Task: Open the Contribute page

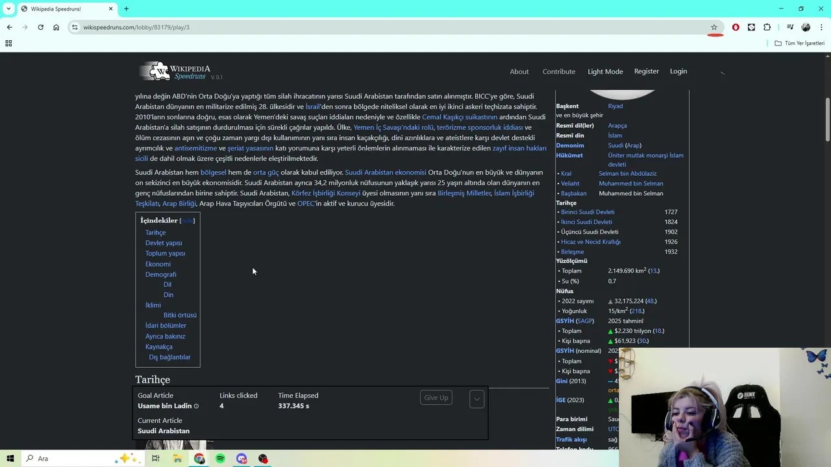Action: point(559,71)
